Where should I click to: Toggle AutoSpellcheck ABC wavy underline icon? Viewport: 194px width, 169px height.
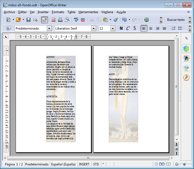point(83,20)
